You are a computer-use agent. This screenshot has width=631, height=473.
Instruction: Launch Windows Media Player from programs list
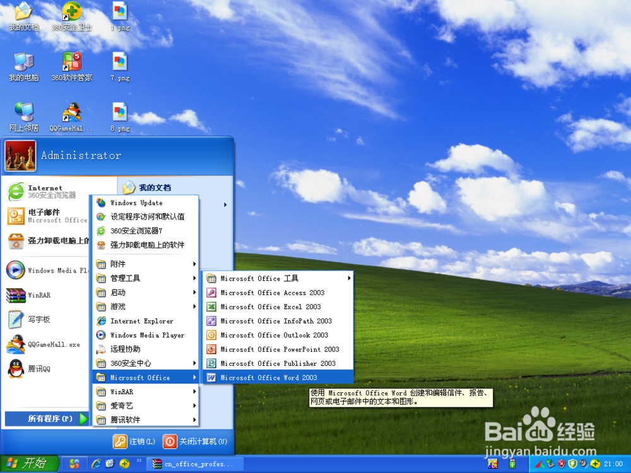(146, 335)
